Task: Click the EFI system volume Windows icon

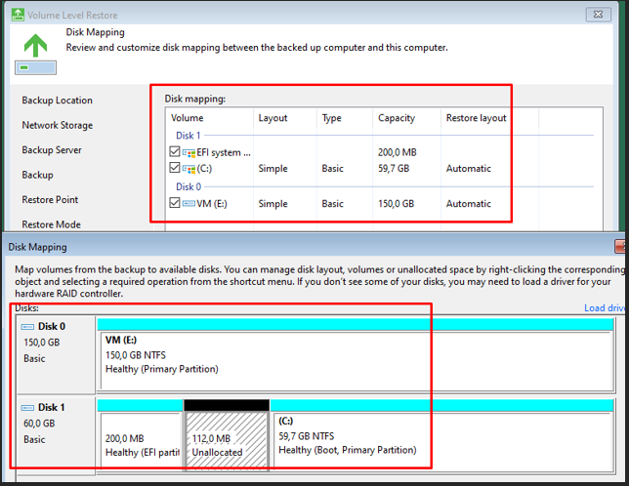Action: point(189,152)
